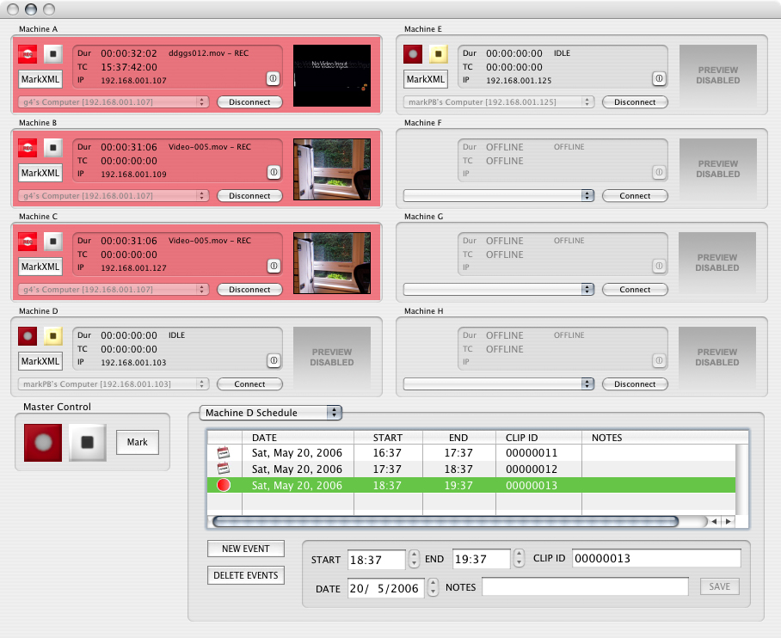Click the red record icon for Machine A

coord(28,53)
